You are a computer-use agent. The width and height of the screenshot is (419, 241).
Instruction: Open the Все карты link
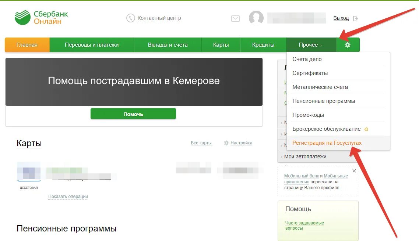pos(201,143)
